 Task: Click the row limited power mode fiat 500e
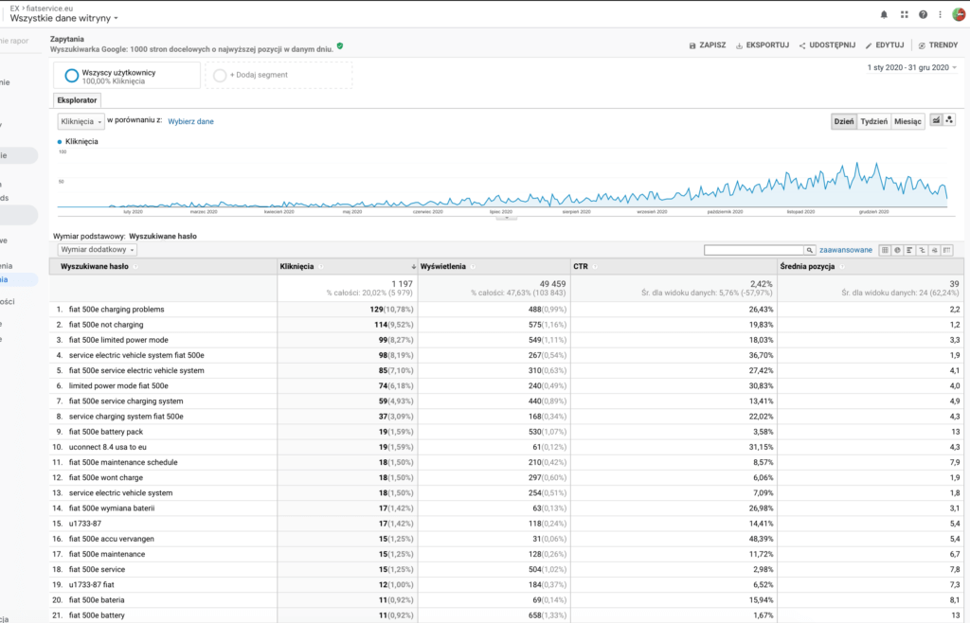pos(507,385)
